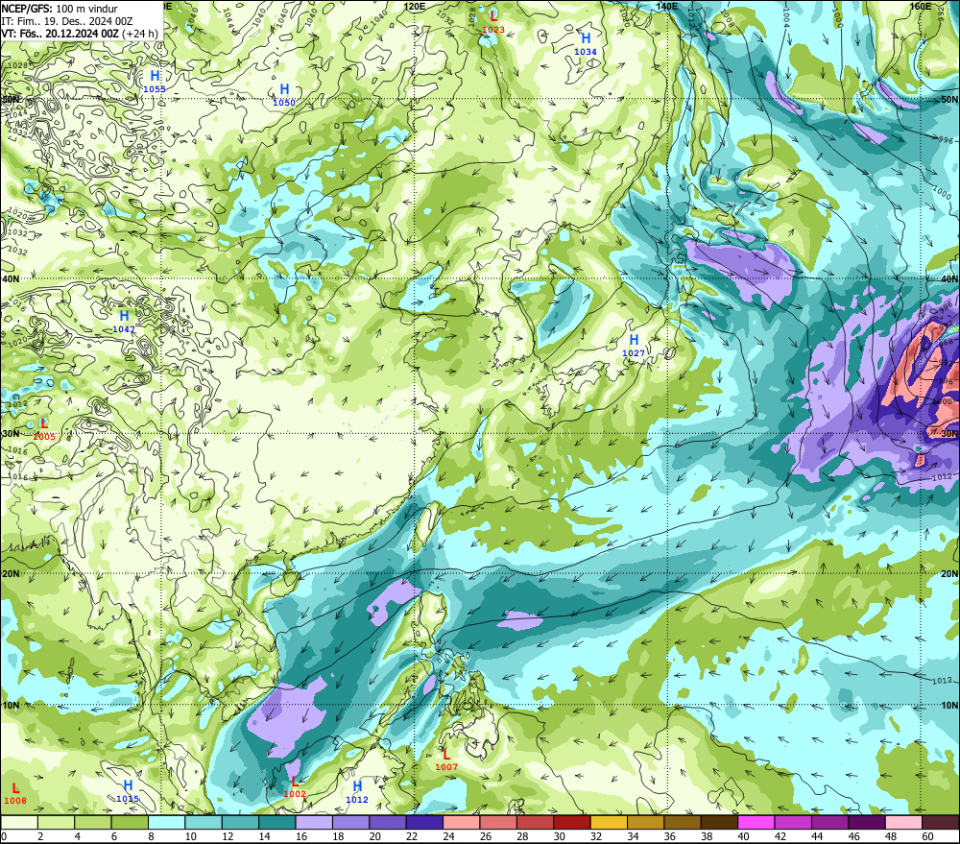Click the 10N label on left edge

click(11, 706)
